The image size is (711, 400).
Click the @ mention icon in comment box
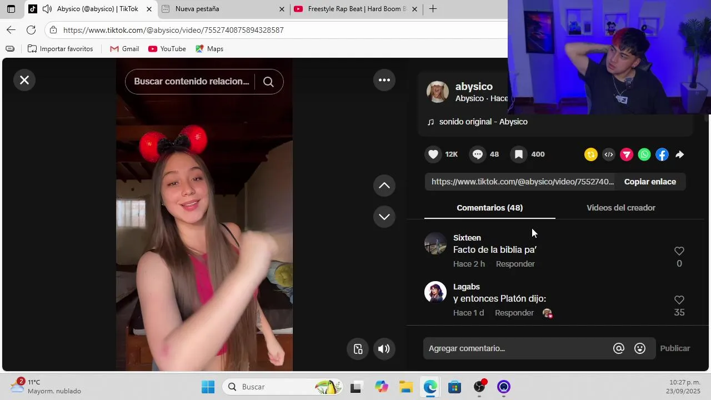point(619,348)
